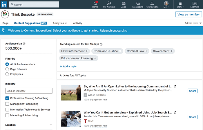Click Engagement rate link under War on the Rocks

tap(98, 100)
